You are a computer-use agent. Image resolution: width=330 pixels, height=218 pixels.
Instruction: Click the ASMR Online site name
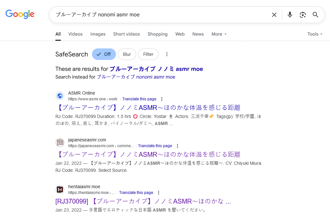[x=82, y=93]
